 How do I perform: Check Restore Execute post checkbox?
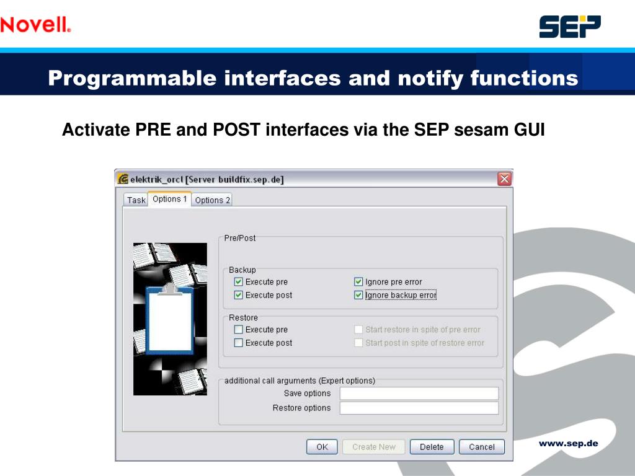[x=239, y=343]
